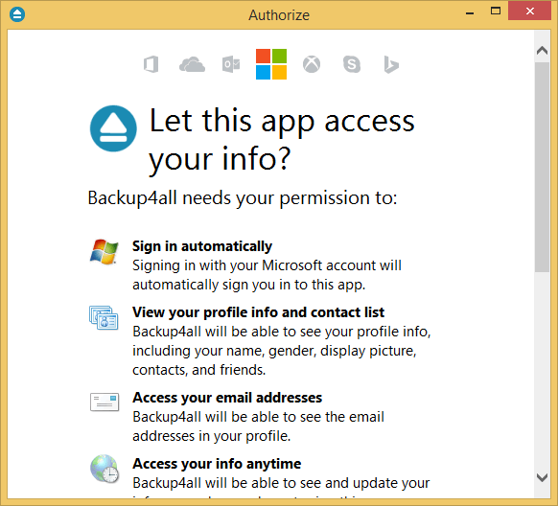The width and height of the screenshot is (558, 506).
Task: Click the Skype logo icon
Action: [352, 64]
